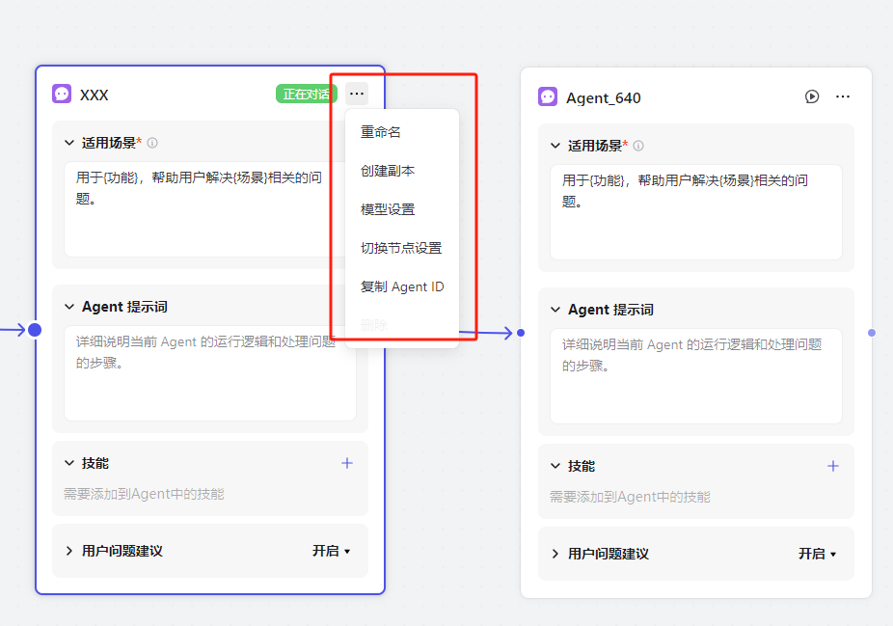The image size is (893, 626).
Task: Open the more options menu on Agent_640
Action: pyautogui.click(x=842, y=96)
